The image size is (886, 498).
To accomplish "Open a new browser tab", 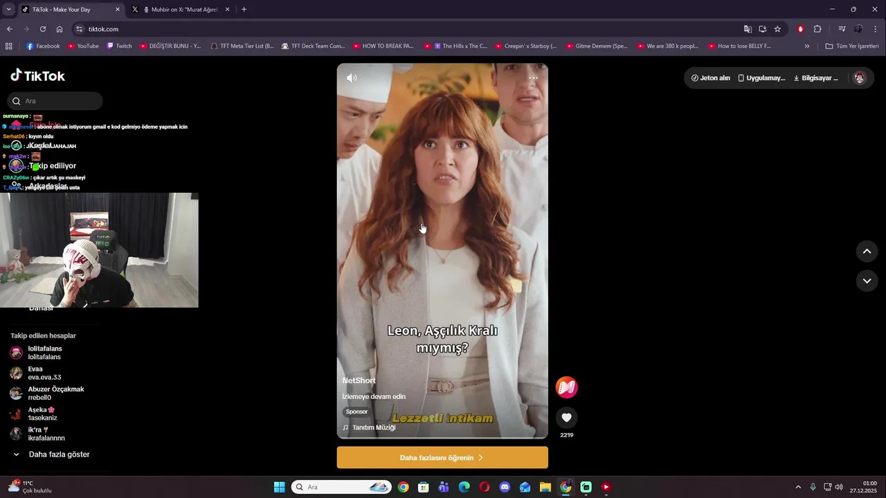I will coord(244,10).
